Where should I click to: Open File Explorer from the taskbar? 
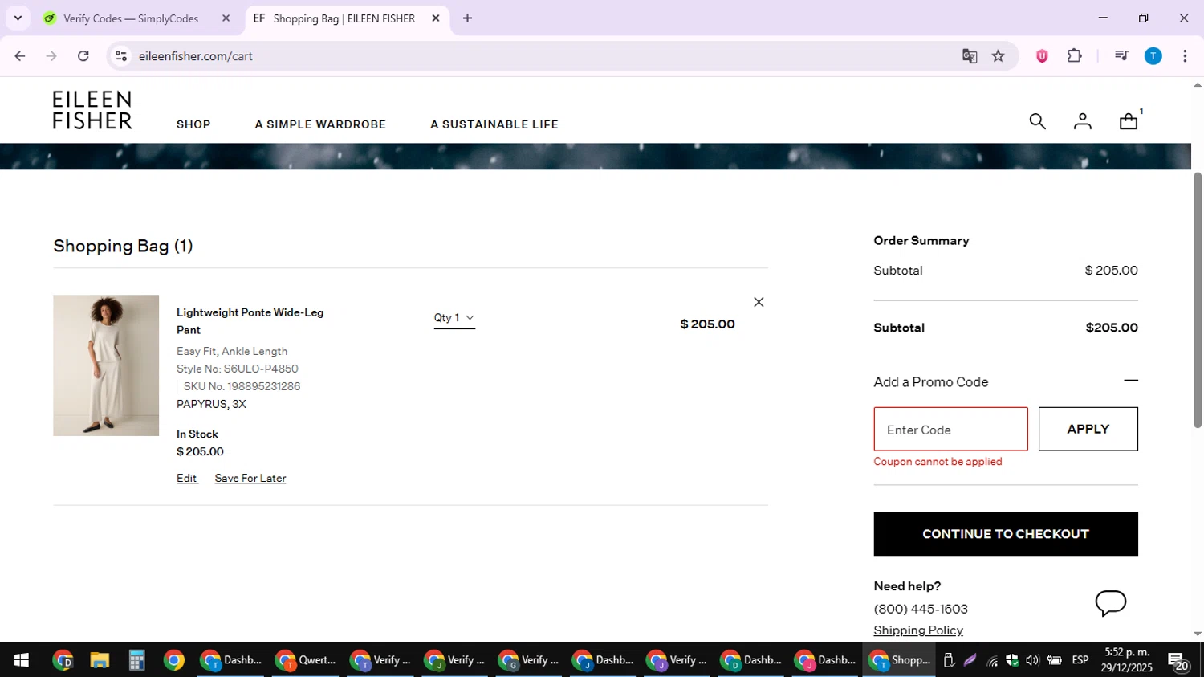(x=100, y=660)
